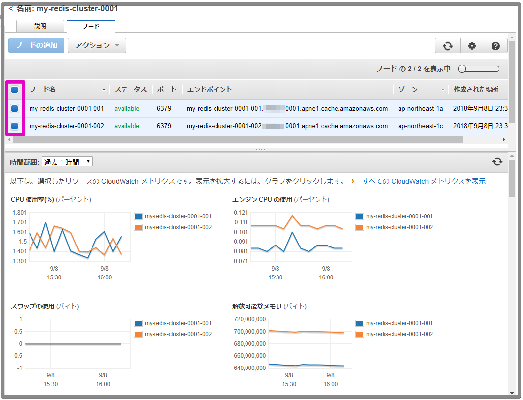523x400 pixels.
Task: Select the my-redis-cluster-0001-001 node name cell
Action: click(67, 108)
